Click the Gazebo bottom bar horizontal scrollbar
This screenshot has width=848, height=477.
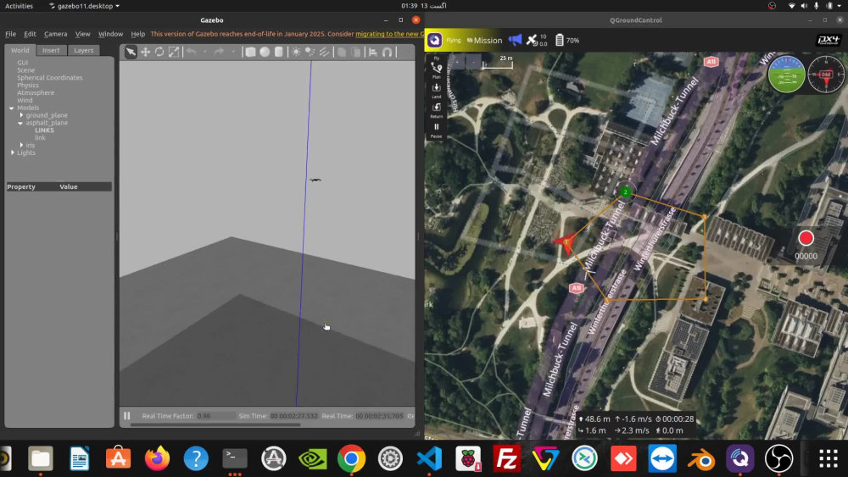pos(215,424)
